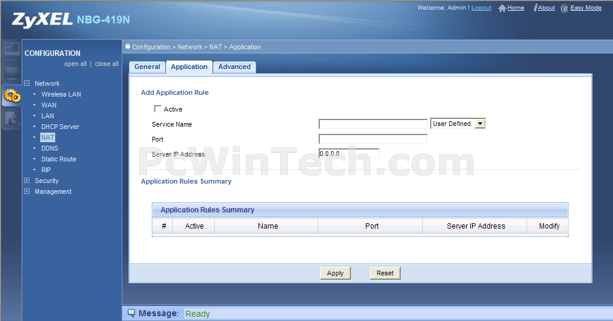Open DDNS in the tree
This screenshot has height=321, width=613.
pyautogui.click(x=50, y=148)
